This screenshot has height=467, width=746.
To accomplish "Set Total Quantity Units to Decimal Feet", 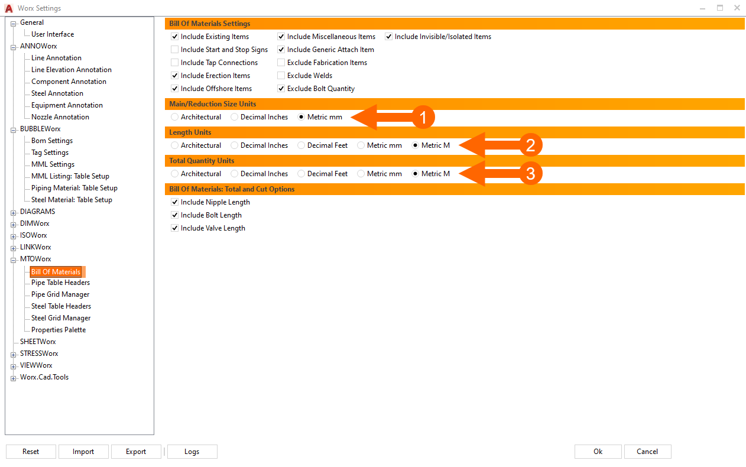I will tap(301, 174).
